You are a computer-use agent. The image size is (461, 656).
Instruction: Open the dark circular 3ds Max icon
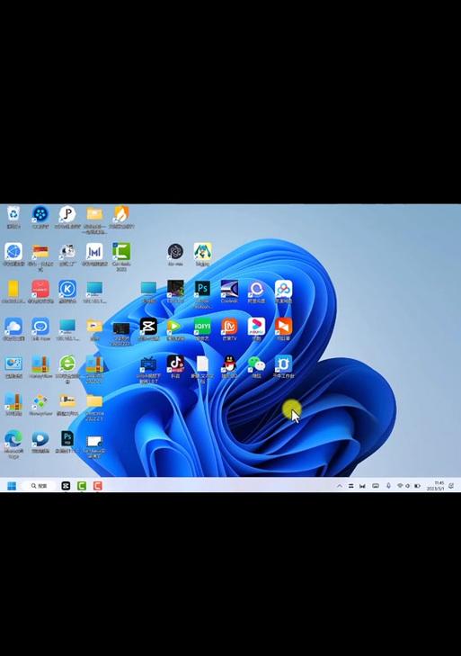pyautogui.click(x=175, y=251)
